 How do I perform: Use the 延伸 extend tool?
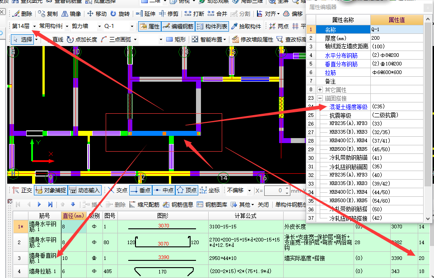[146, 14]
